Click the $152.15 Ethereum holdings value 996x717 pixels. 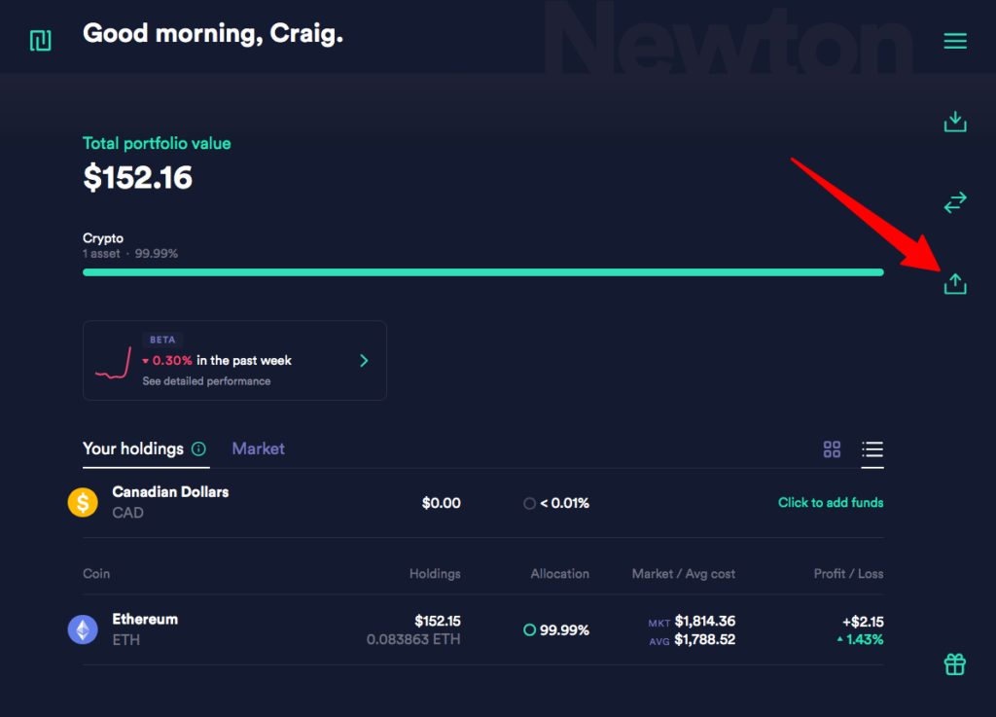pyautogui.click(x=438, y=621)
